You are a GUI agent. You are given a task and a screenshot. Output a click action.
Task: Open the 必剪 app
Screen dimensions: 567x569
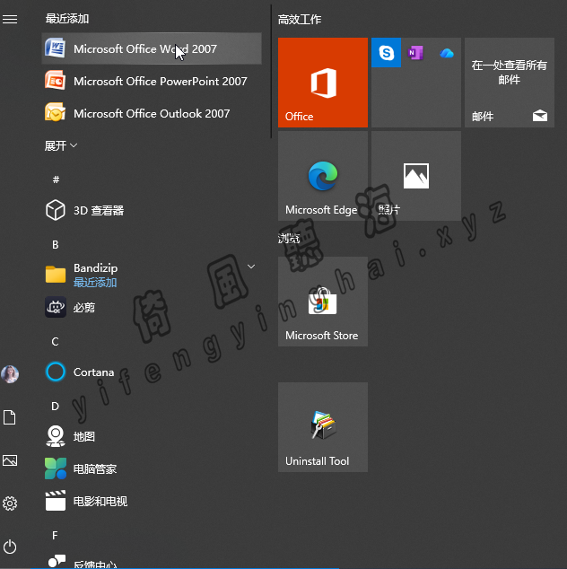coord(152,307)
